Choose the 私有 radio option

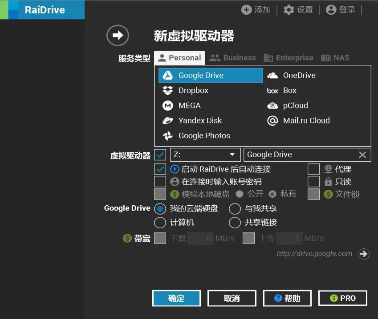[x=272, y=194]
